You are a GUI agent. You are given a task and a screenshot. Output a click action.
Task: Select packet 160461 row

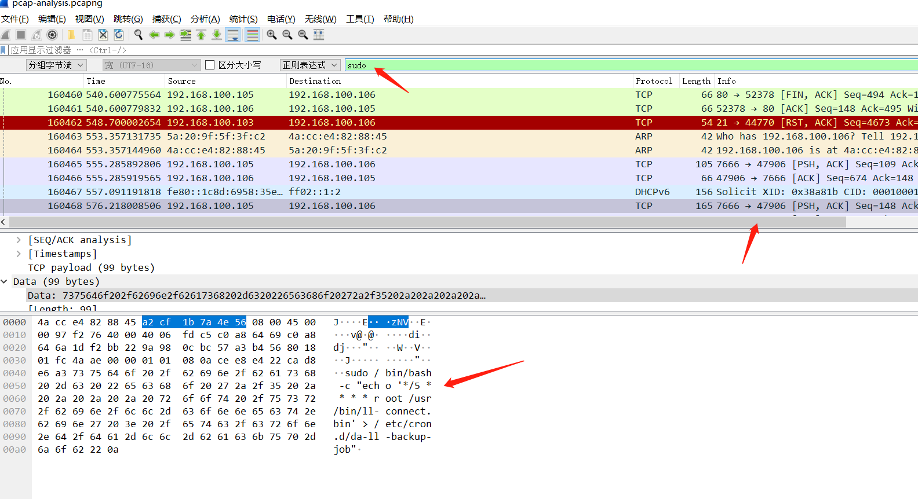(x=459, y=109)
